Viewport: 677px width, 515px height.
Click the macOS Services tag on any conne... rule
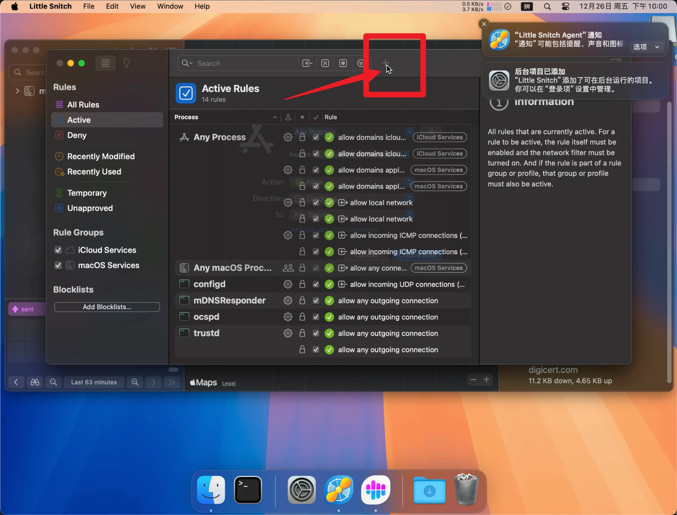click(x=438, y=268)
